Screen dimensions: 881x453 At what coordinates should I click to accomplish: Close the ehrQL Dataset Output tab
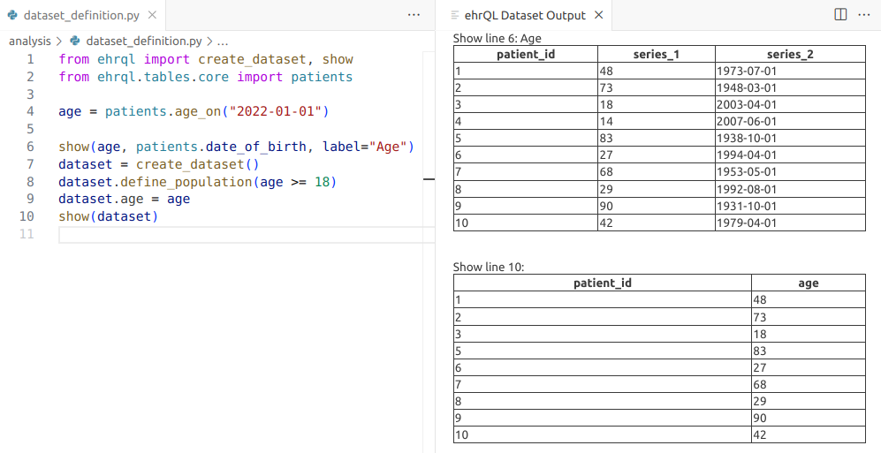[598, 15]
